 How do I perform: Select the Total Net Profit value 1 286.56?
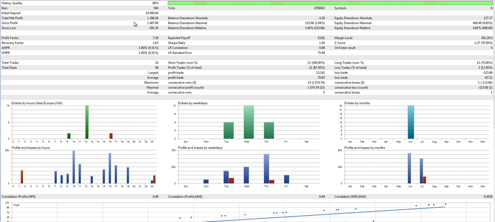(153, 18)
